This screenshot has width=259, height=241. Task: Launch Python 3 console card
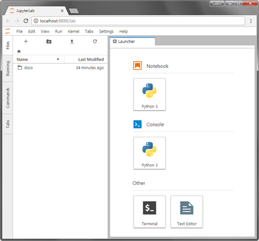(150, 153)
